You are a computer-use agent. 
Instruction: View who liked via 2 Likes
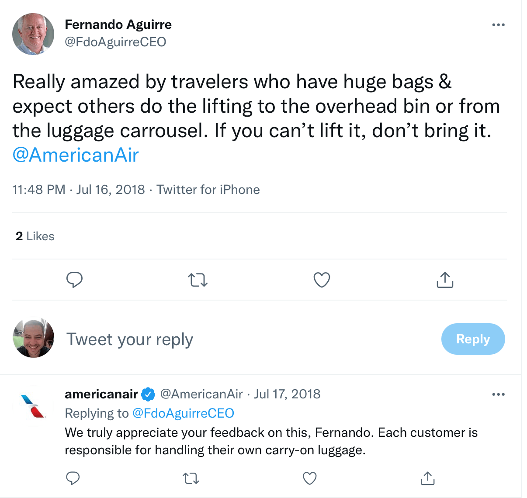point(34,236)
